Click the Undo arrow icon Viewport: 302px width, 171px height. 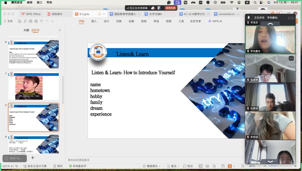pos(41,21)
